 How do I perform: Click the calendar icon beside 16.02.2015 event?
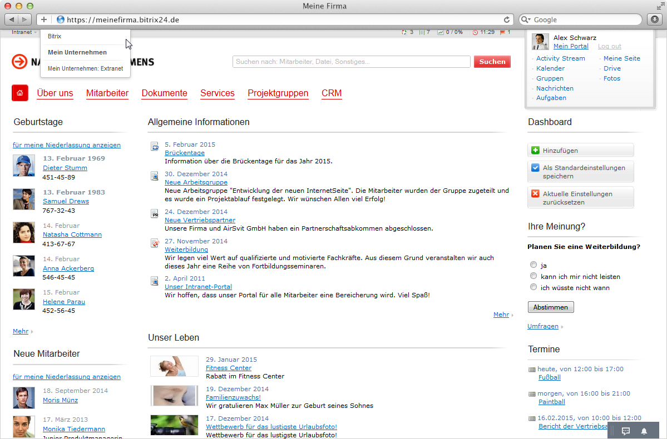click(532, 418)
